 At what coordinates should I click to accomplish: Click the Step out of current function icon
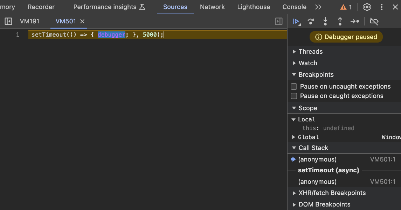click(x=340, y=21)
